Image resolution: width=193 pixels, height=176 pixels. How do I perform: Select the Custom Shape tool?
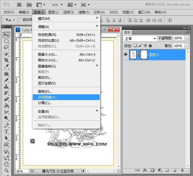pos(6,144)
